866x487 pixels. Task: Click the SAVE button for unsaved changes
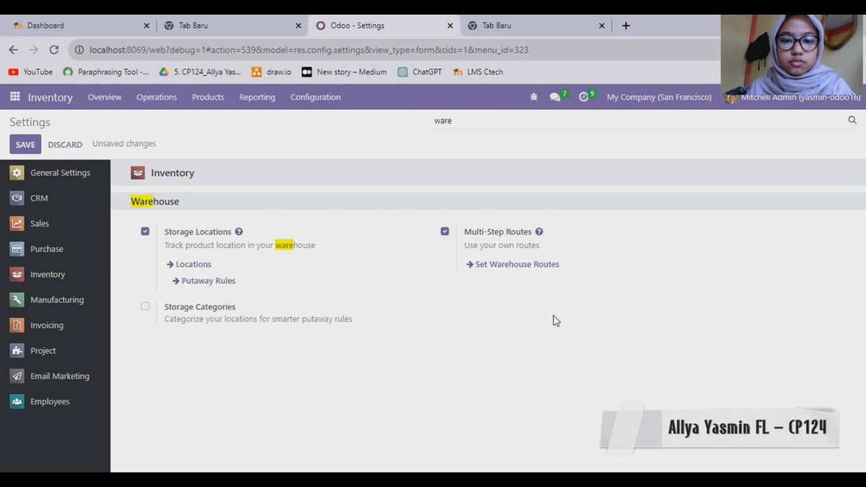coord(25,144)
